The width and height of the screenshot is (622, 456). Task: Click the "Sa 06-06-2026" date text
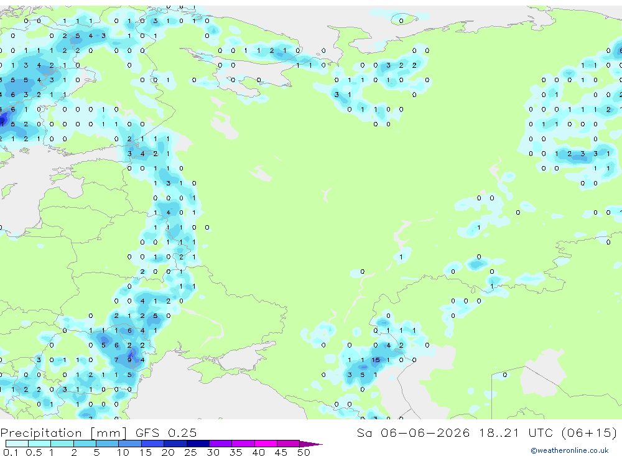coord(413,432)
